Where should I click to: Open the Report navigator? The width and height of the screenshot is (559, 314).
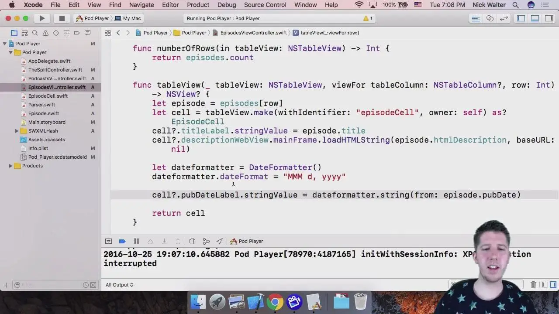click(87, 33)
